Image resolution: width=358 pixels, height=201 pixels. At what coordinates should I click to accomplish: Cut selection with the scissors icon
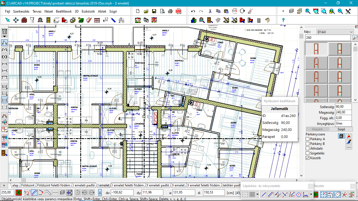[x=210, y=11]
